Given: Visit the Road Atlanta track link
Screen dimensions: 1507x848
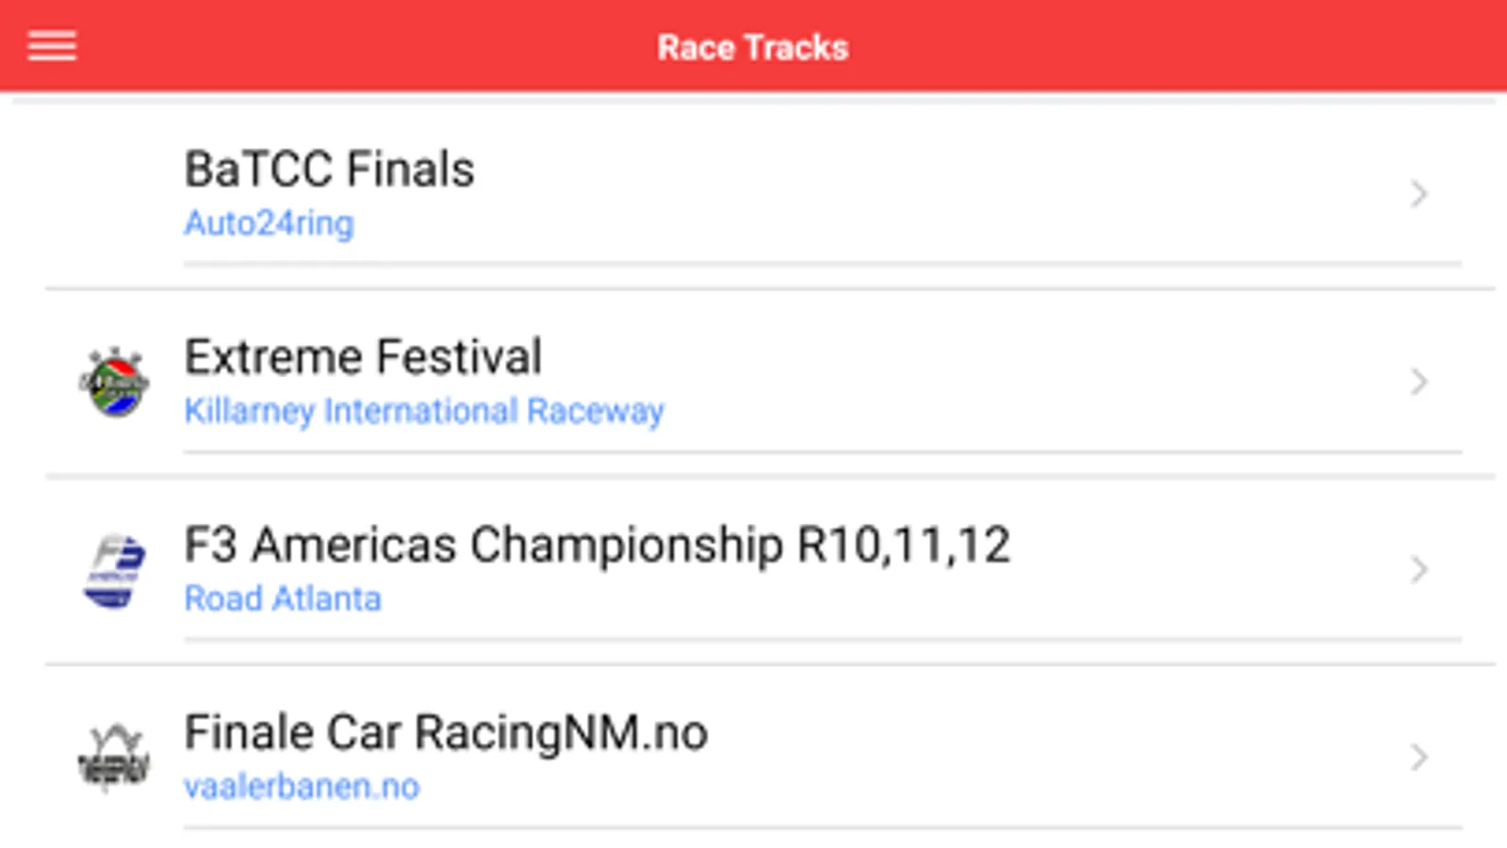Looking at the screenshot, I should coord(283,598).
